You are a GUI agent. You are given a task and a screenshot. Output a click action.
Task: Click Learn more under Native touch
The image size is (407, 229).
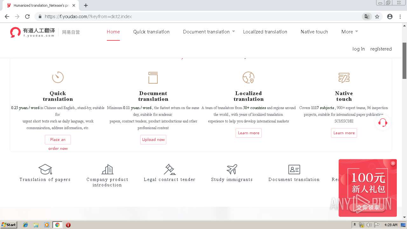click(x=344, y=133)
